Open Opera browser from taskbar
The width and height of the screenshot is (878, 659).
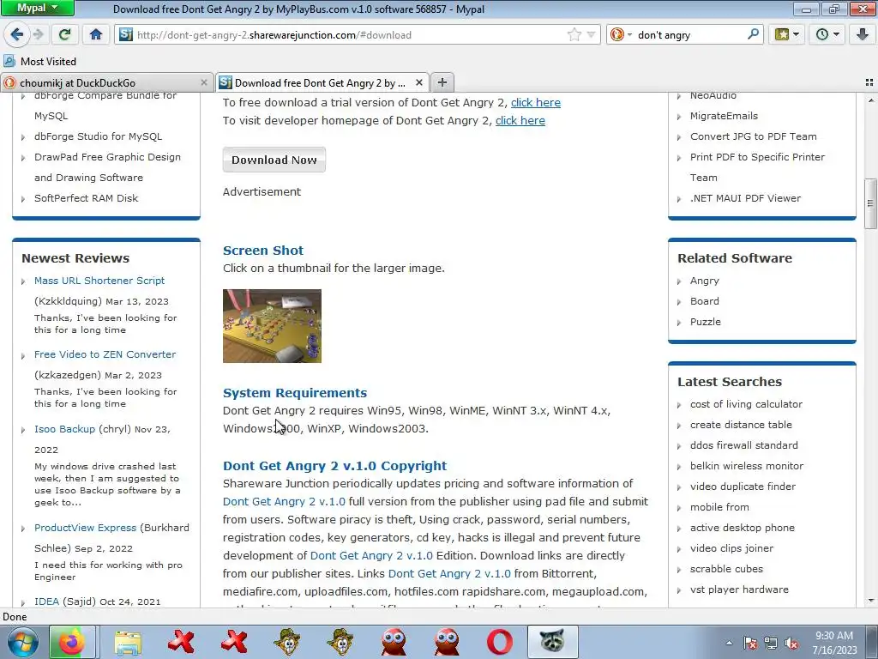500,642
